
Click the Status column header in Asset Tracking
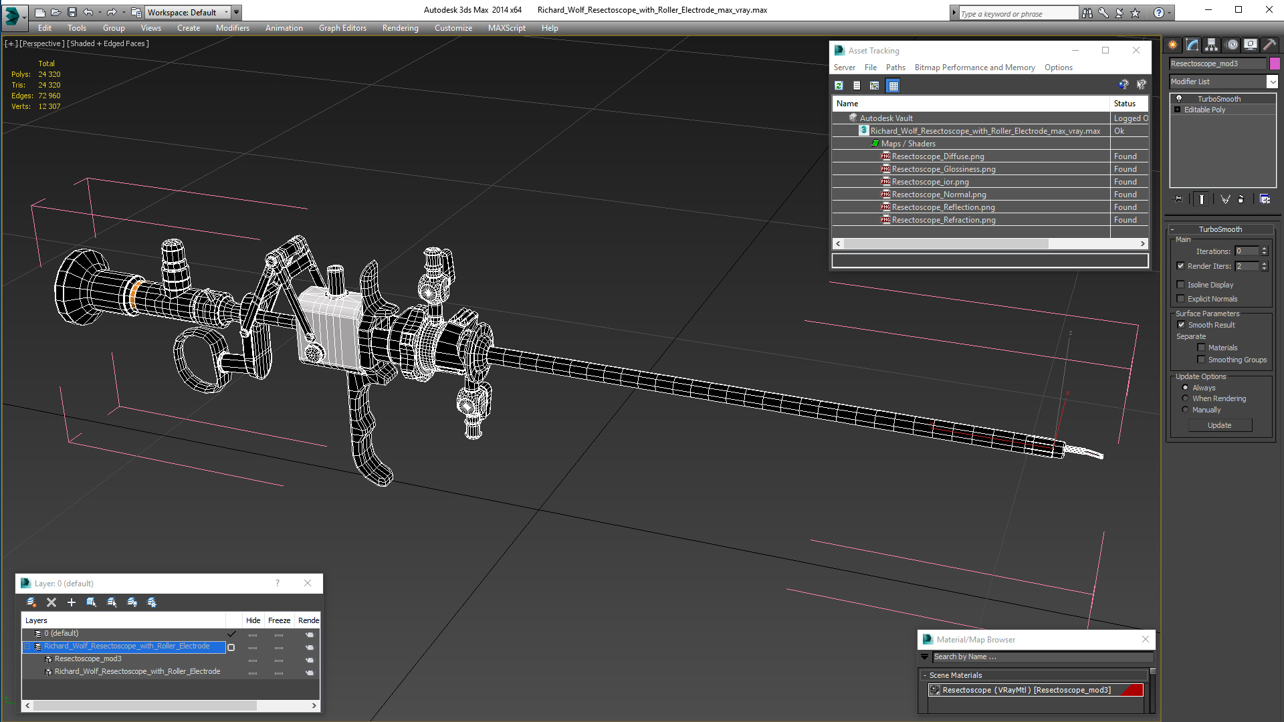[x=1129, y=104]
